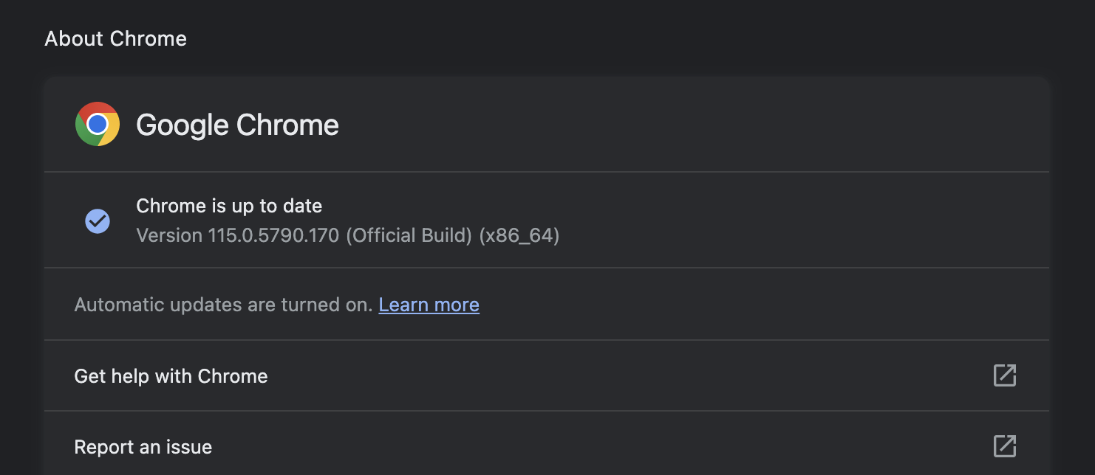The image size is (1095, 475).
Task: Click the word Chrome in the large title
Action: [287, 125]
